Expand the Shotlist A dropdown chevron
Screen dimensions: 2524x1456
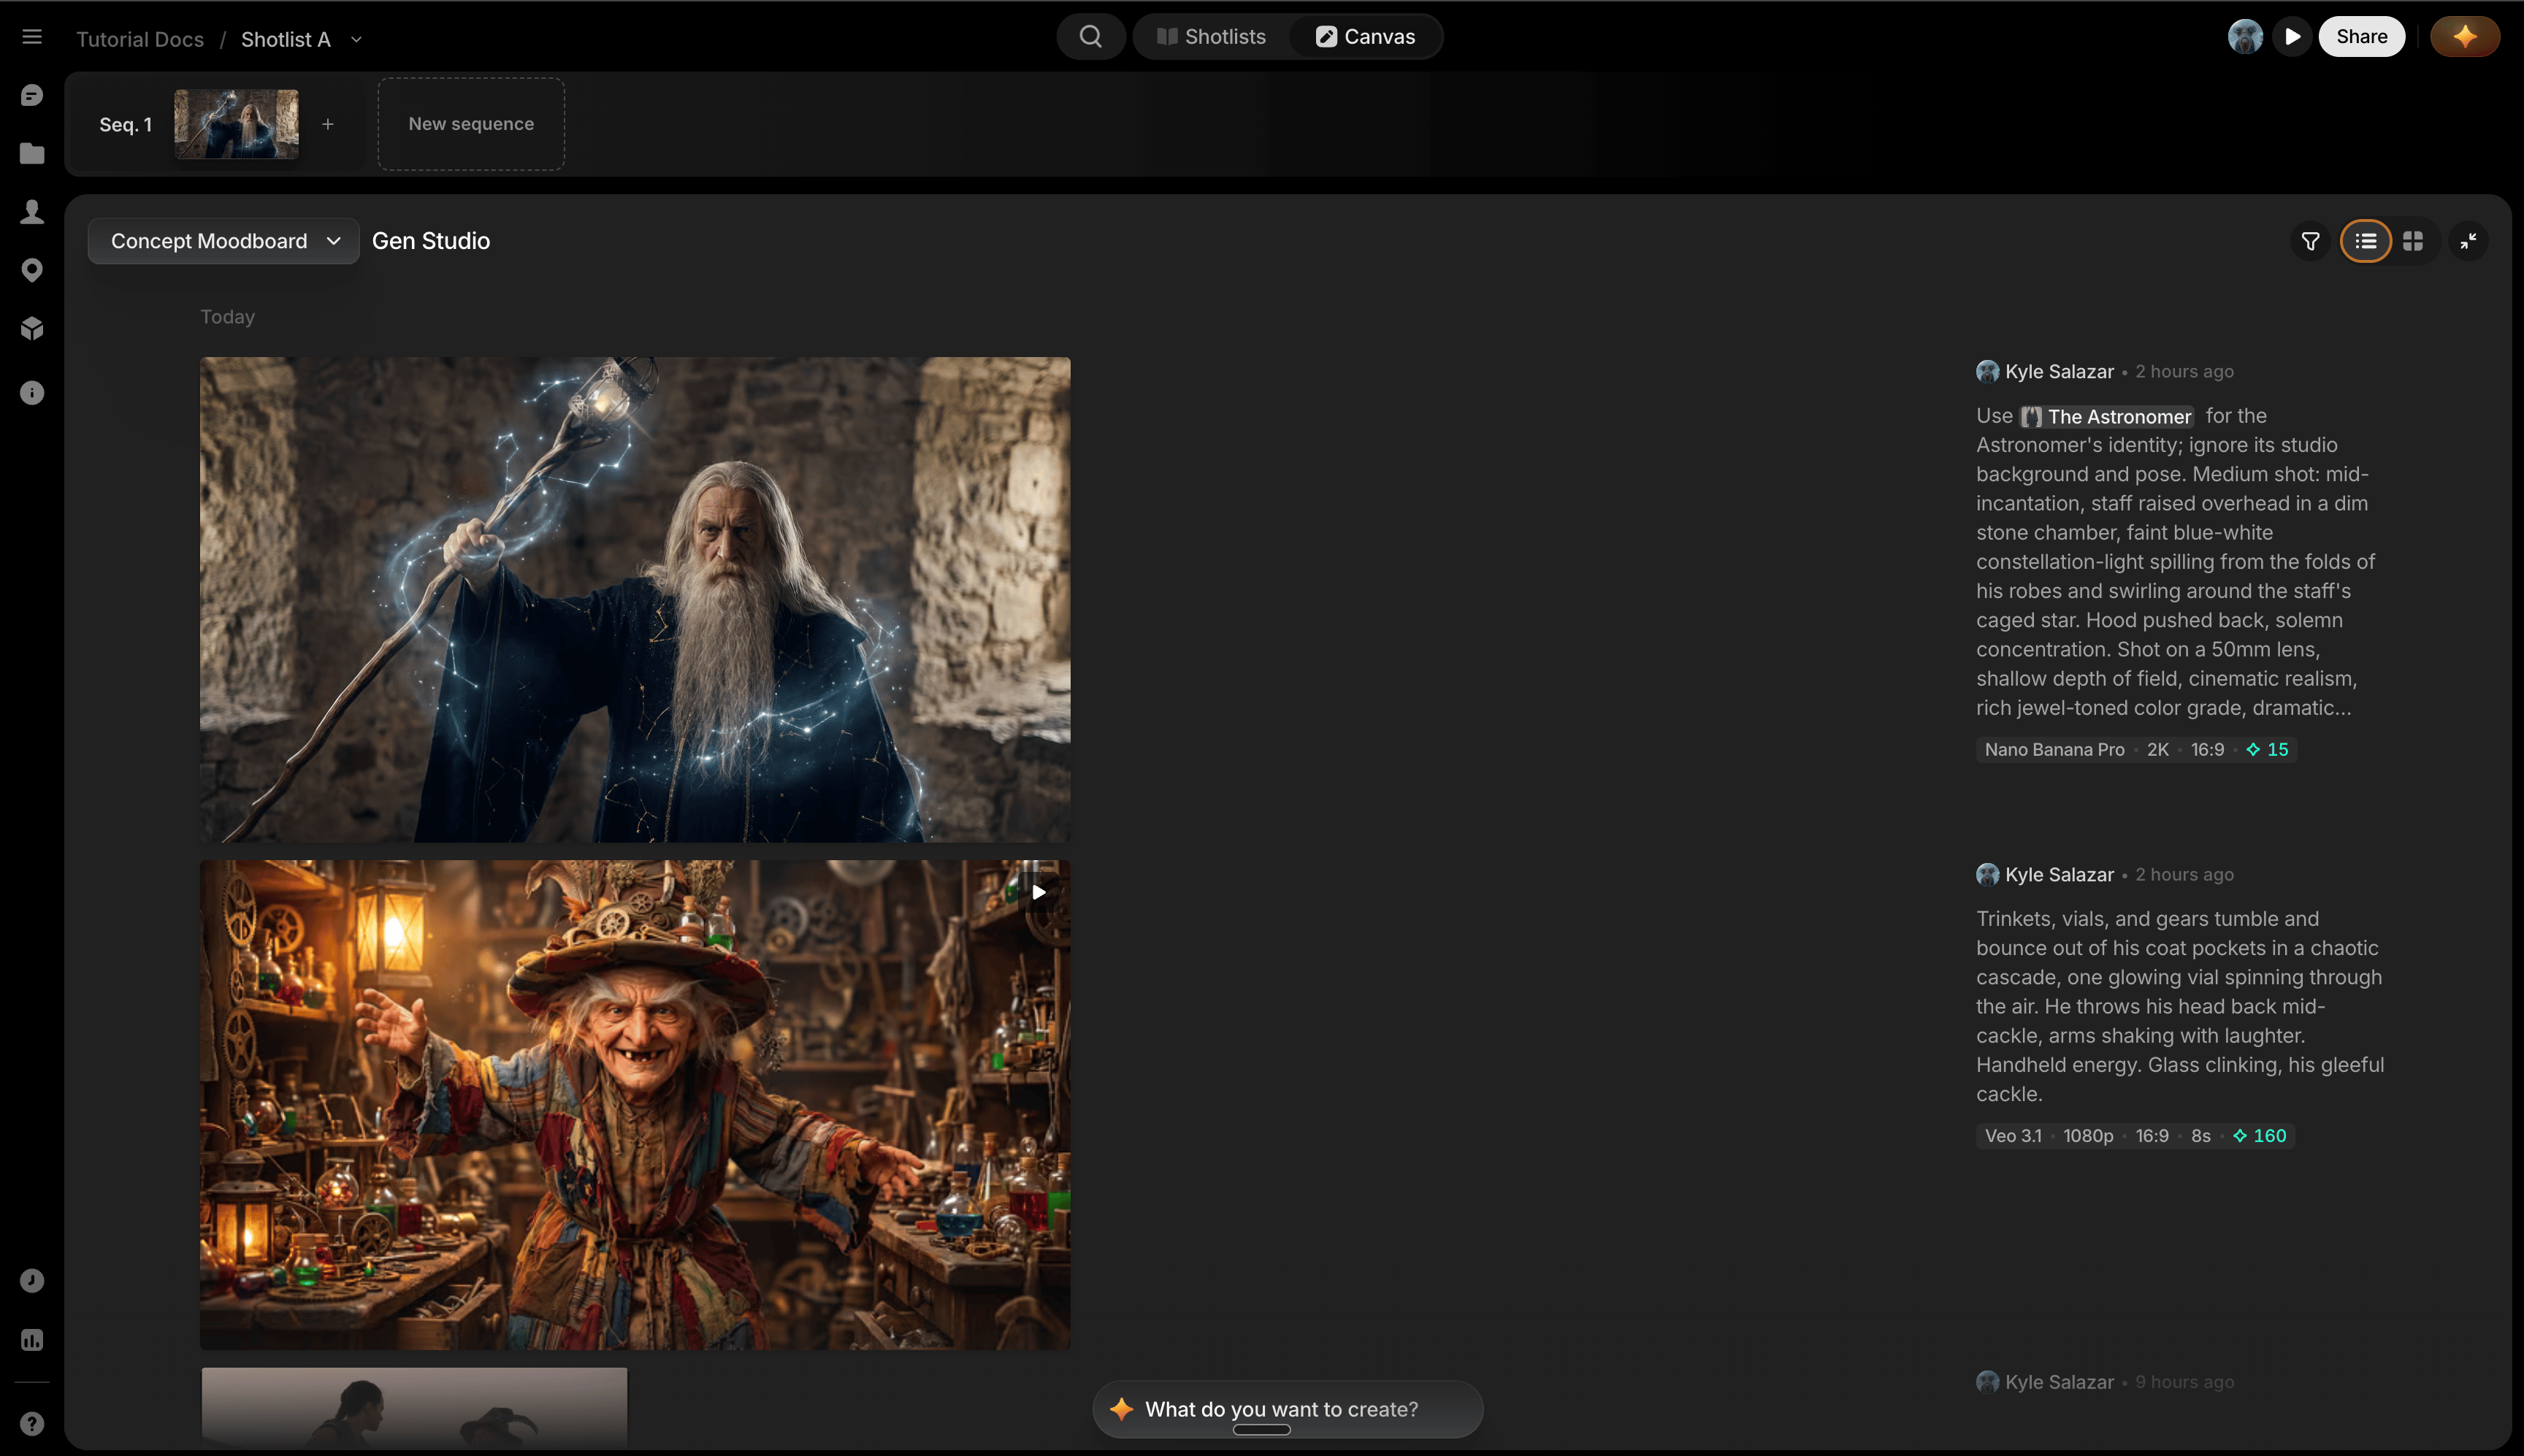(356, 40)
